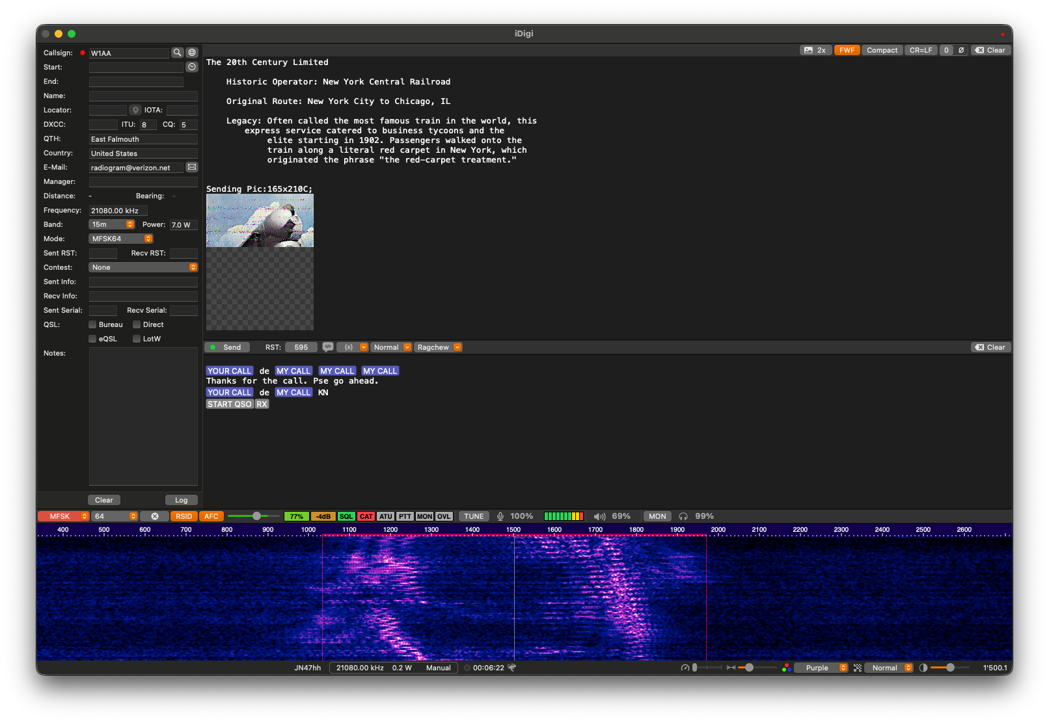This screenshot has height=723, width=1049.
Task: Click the circled X reset button by bandwidth 64
Action: [x=155, y=516]
